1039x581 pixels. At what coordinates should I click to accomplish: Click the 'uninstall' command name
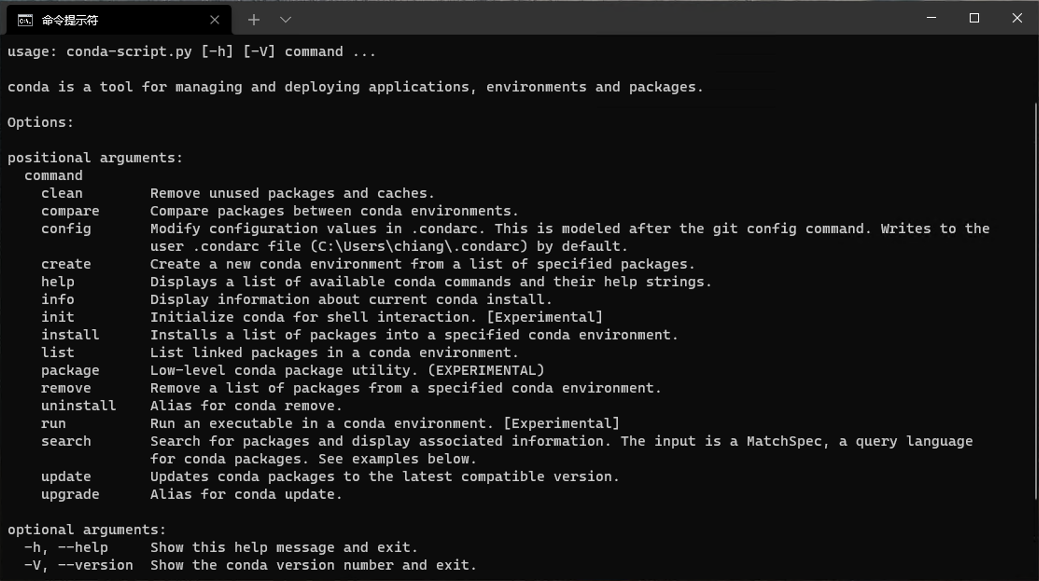click(x=78, y=406)
